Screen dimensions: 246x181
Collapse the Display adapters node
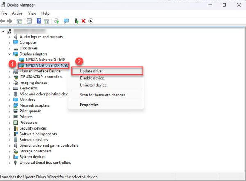9,54
